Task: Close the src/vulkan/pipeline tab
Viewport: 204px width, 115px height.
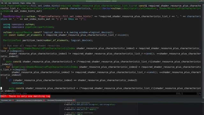Action: (44, 100)
